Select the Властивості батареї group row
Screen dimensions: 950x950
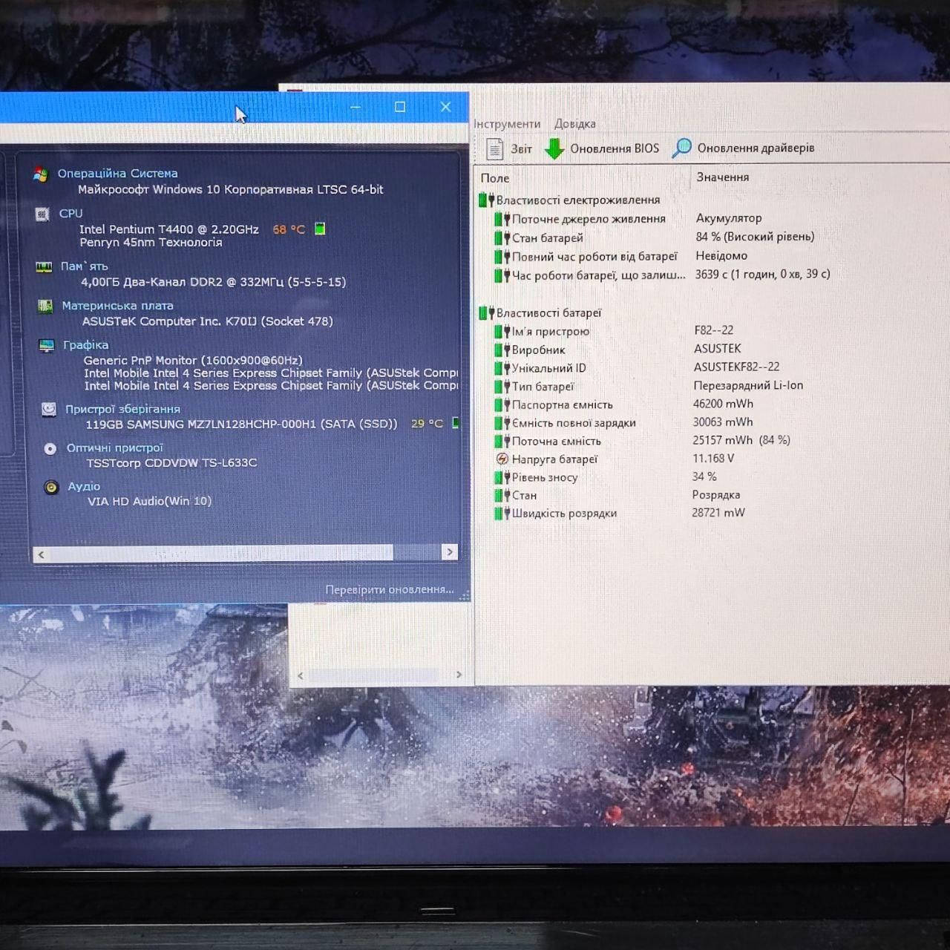coord(548,313)
